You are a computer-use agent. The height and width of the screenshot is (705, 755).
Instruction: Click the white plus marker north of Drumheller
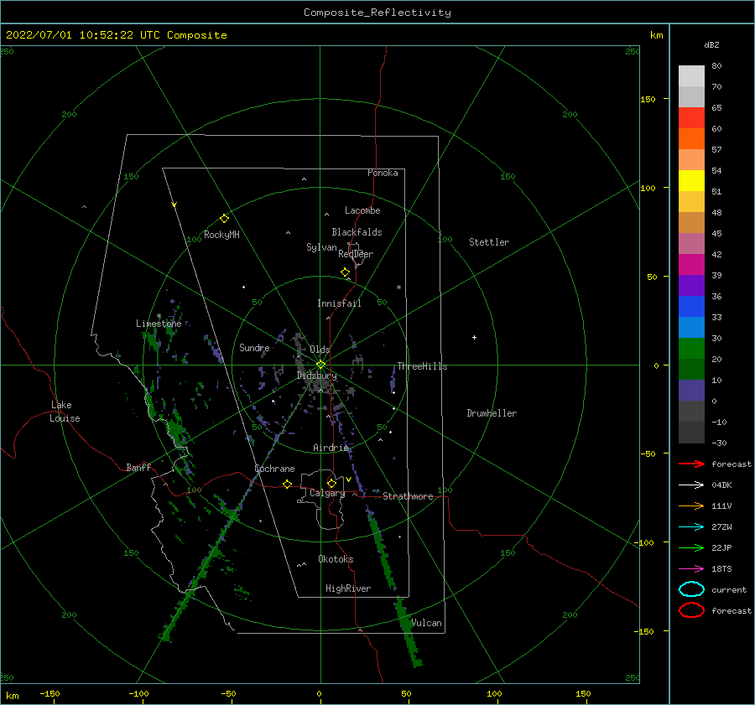[474, 337]
